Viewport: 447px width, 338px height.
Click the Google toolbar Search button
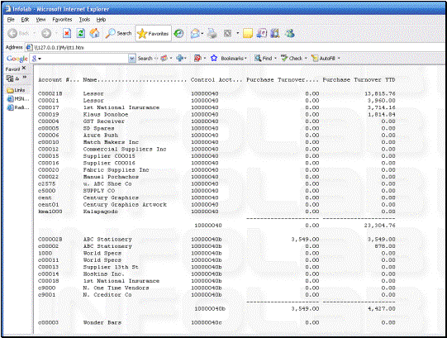145,59
